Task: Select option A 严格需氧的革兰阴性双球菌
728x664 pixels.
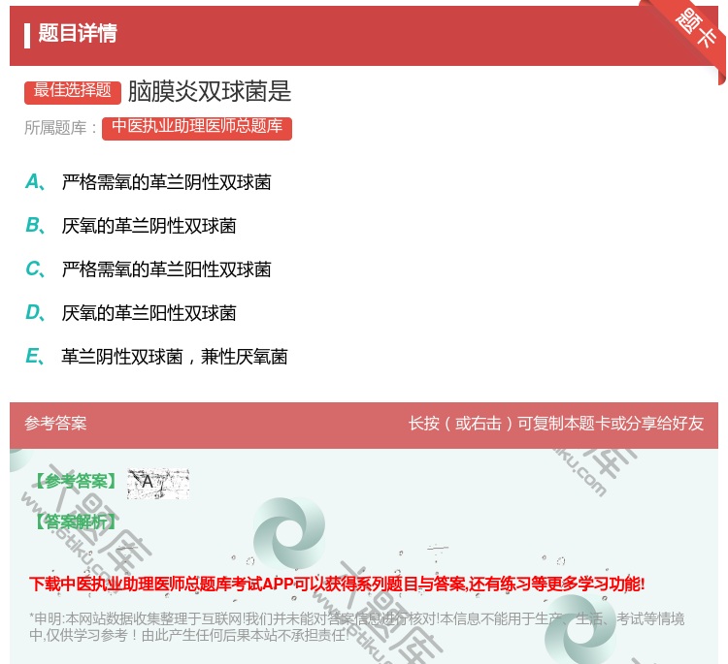Action: point(166,182)
